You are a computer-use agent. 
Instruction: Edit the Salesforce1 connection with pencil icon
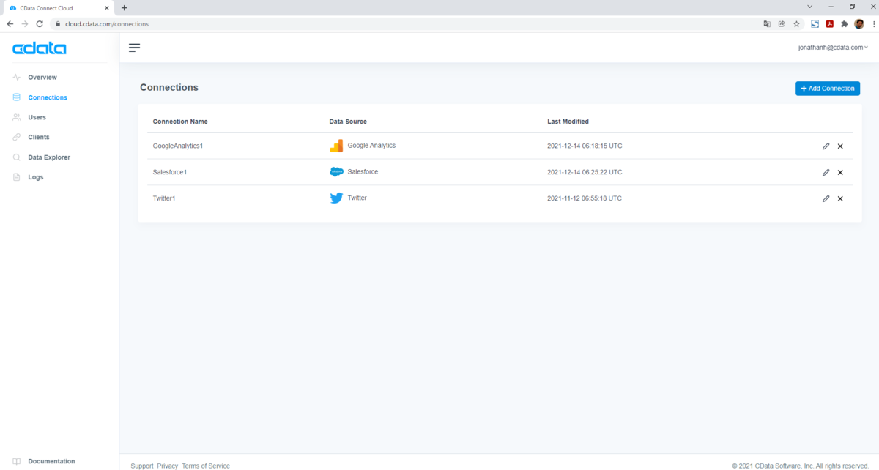pyautogui.click(x=826, y=173)
